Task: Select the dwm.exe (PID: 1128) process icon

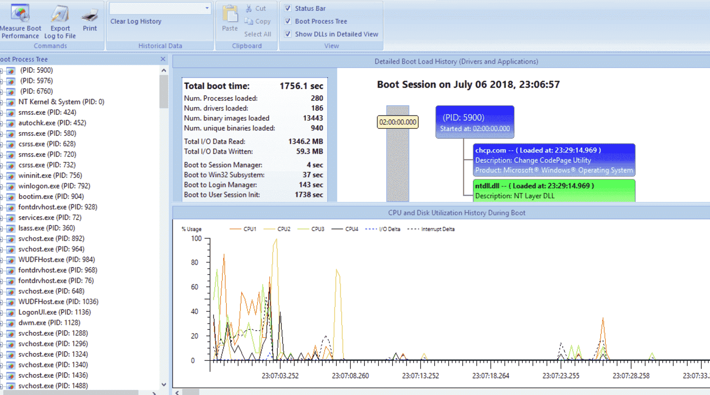Action: (x=11, y=323)
